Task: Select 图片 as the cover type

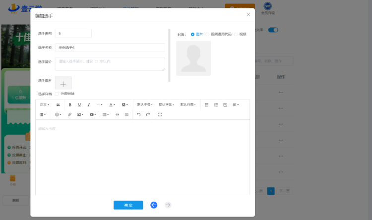Action: [x=197, y=34]
